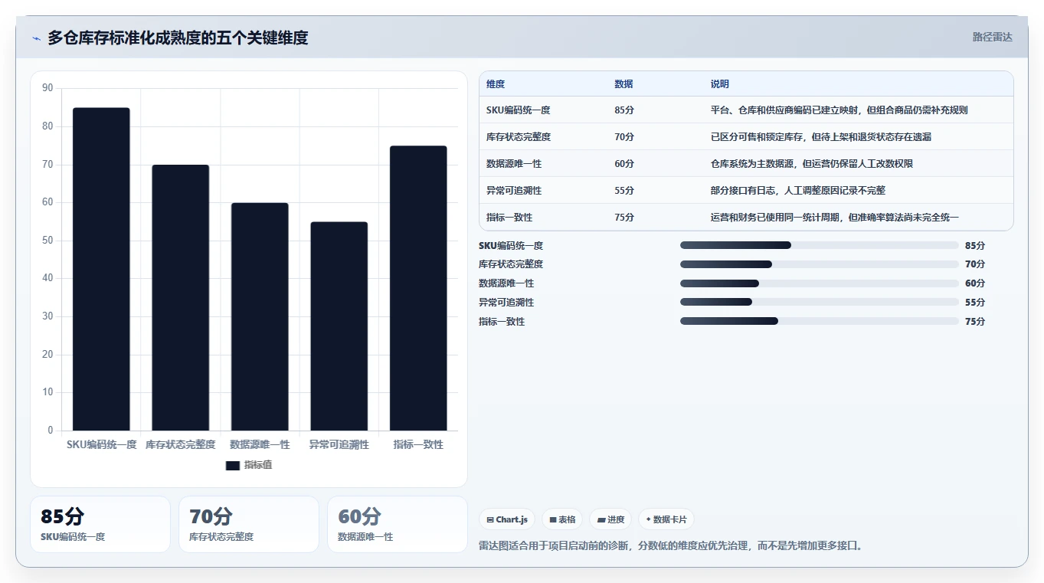Click the 说明 column header
The width and height of the screenshot is (1044, 583).
point(720,84)
